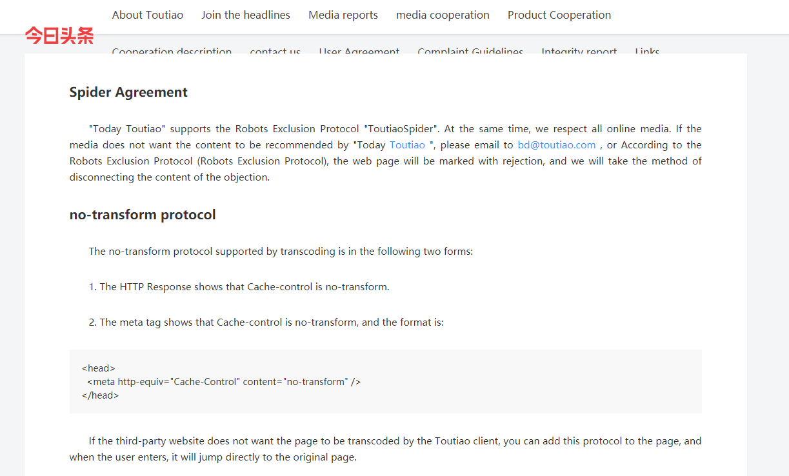Screen dimensions: 789x476
Task: Click the Cooperation description nav link
Action: [x=172, y=50]
